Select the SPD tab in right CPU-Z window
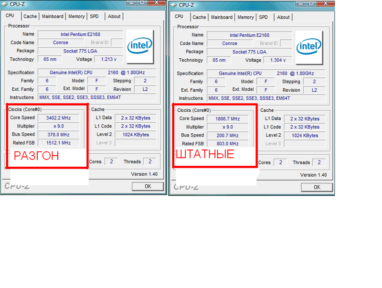Viewport: 382px width, 288px height. coord(264,17)
